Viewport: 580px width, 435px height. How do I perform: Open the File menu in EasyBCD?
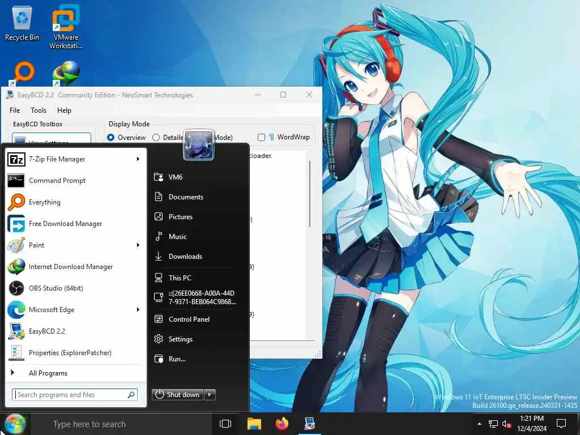pos(15,110)
